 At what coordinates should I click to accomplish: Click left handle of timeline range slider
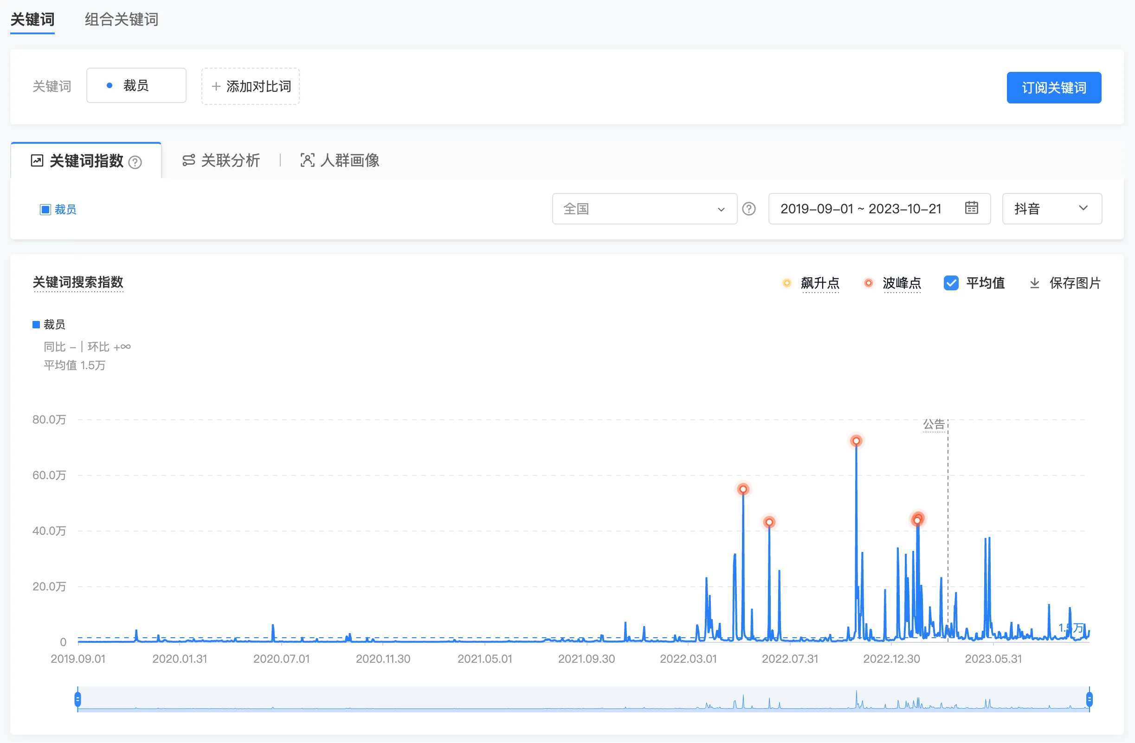(78, 699)
